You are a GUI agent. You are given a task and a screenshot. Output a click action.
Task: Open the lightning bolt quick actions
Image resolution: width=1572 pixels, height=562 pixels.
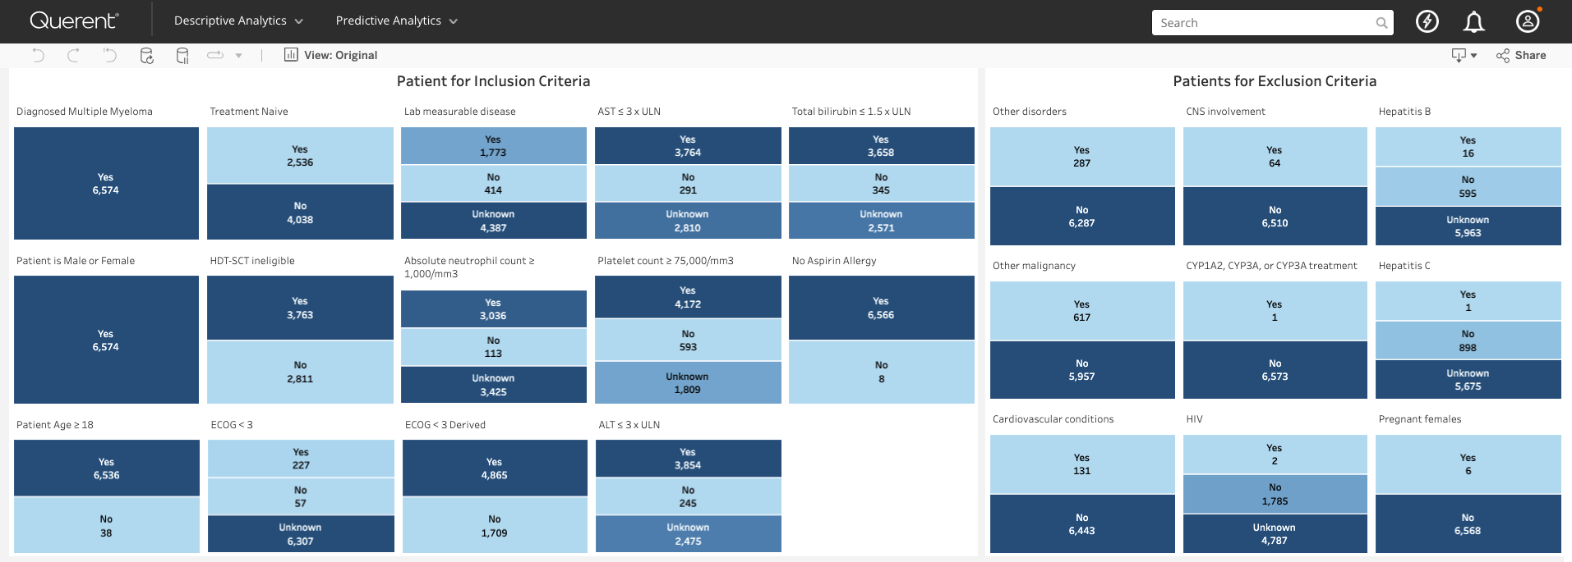[1427, 21]
